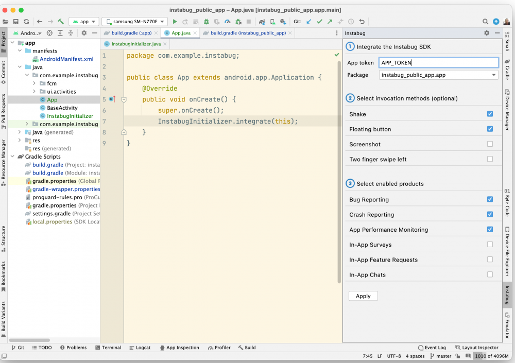Click the master branch indicator
The width and height of the screenshot is (515, 363).
[441, 356]
